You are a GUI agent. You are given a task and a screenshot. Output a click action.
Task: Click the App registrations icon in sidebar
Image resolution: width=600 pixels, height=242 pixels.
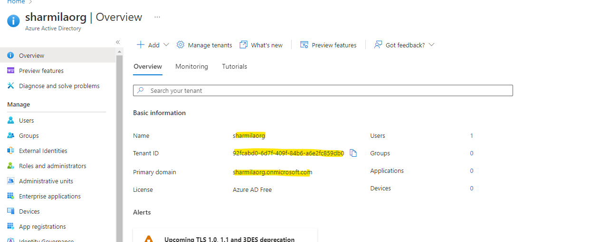(10, 226)
